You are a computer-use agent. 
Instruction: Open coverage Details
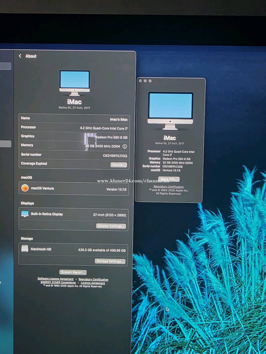click(x=119, y=165)
